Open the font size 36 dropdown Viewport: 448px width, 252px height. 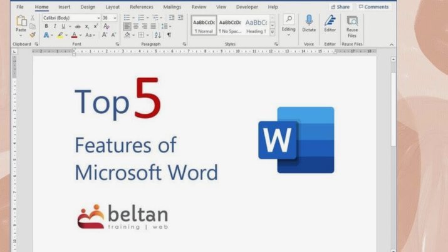110,18
